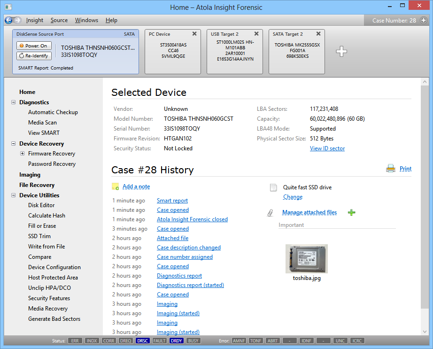Open Generate Bad Sectors utility
The image size is (433, 349).
[54, 318]
